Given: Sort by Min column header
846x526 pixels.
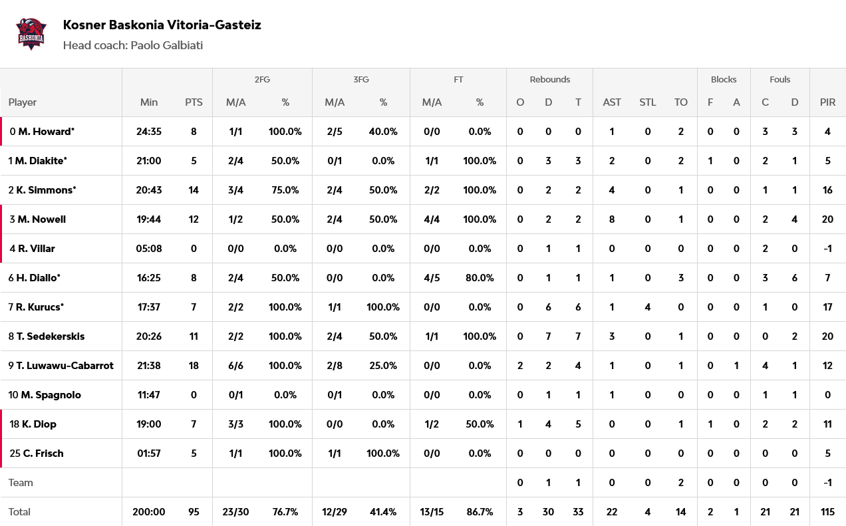Looking at the screenshot, I should pyautogui.click(x=149, y=102).
